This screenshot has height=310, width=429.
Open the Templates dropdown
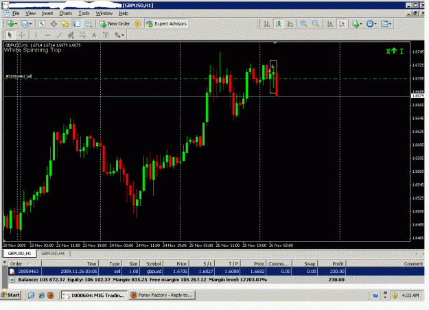point(386,24)
